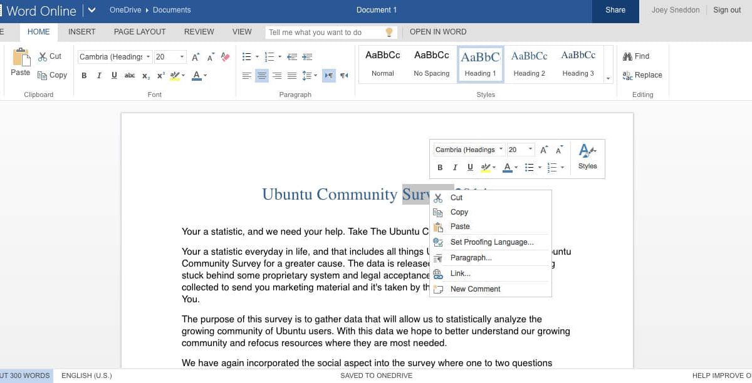Viewport: 752px width, 383px height.
Task: Toggle Italic in the floating mini toolbar
Action: (455, 168)
